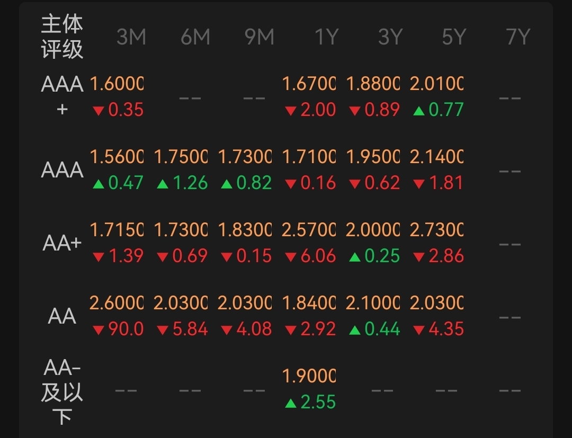
Task: Click the empty AAA+ 6M placeholder dashes
Action: click(x=190, y=98)
